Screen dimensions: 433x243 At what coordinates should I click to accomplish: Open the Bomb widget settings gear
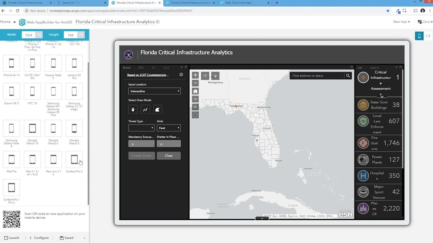[181, 75]
